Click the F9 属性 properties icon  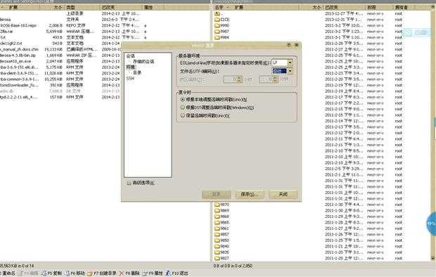pyautogui.click(x=145, y=273)
